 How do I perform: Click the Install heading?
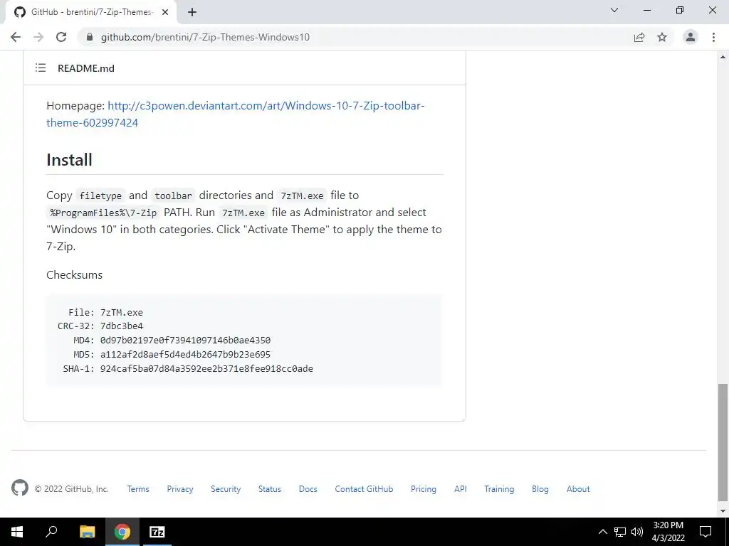point(69,160)
